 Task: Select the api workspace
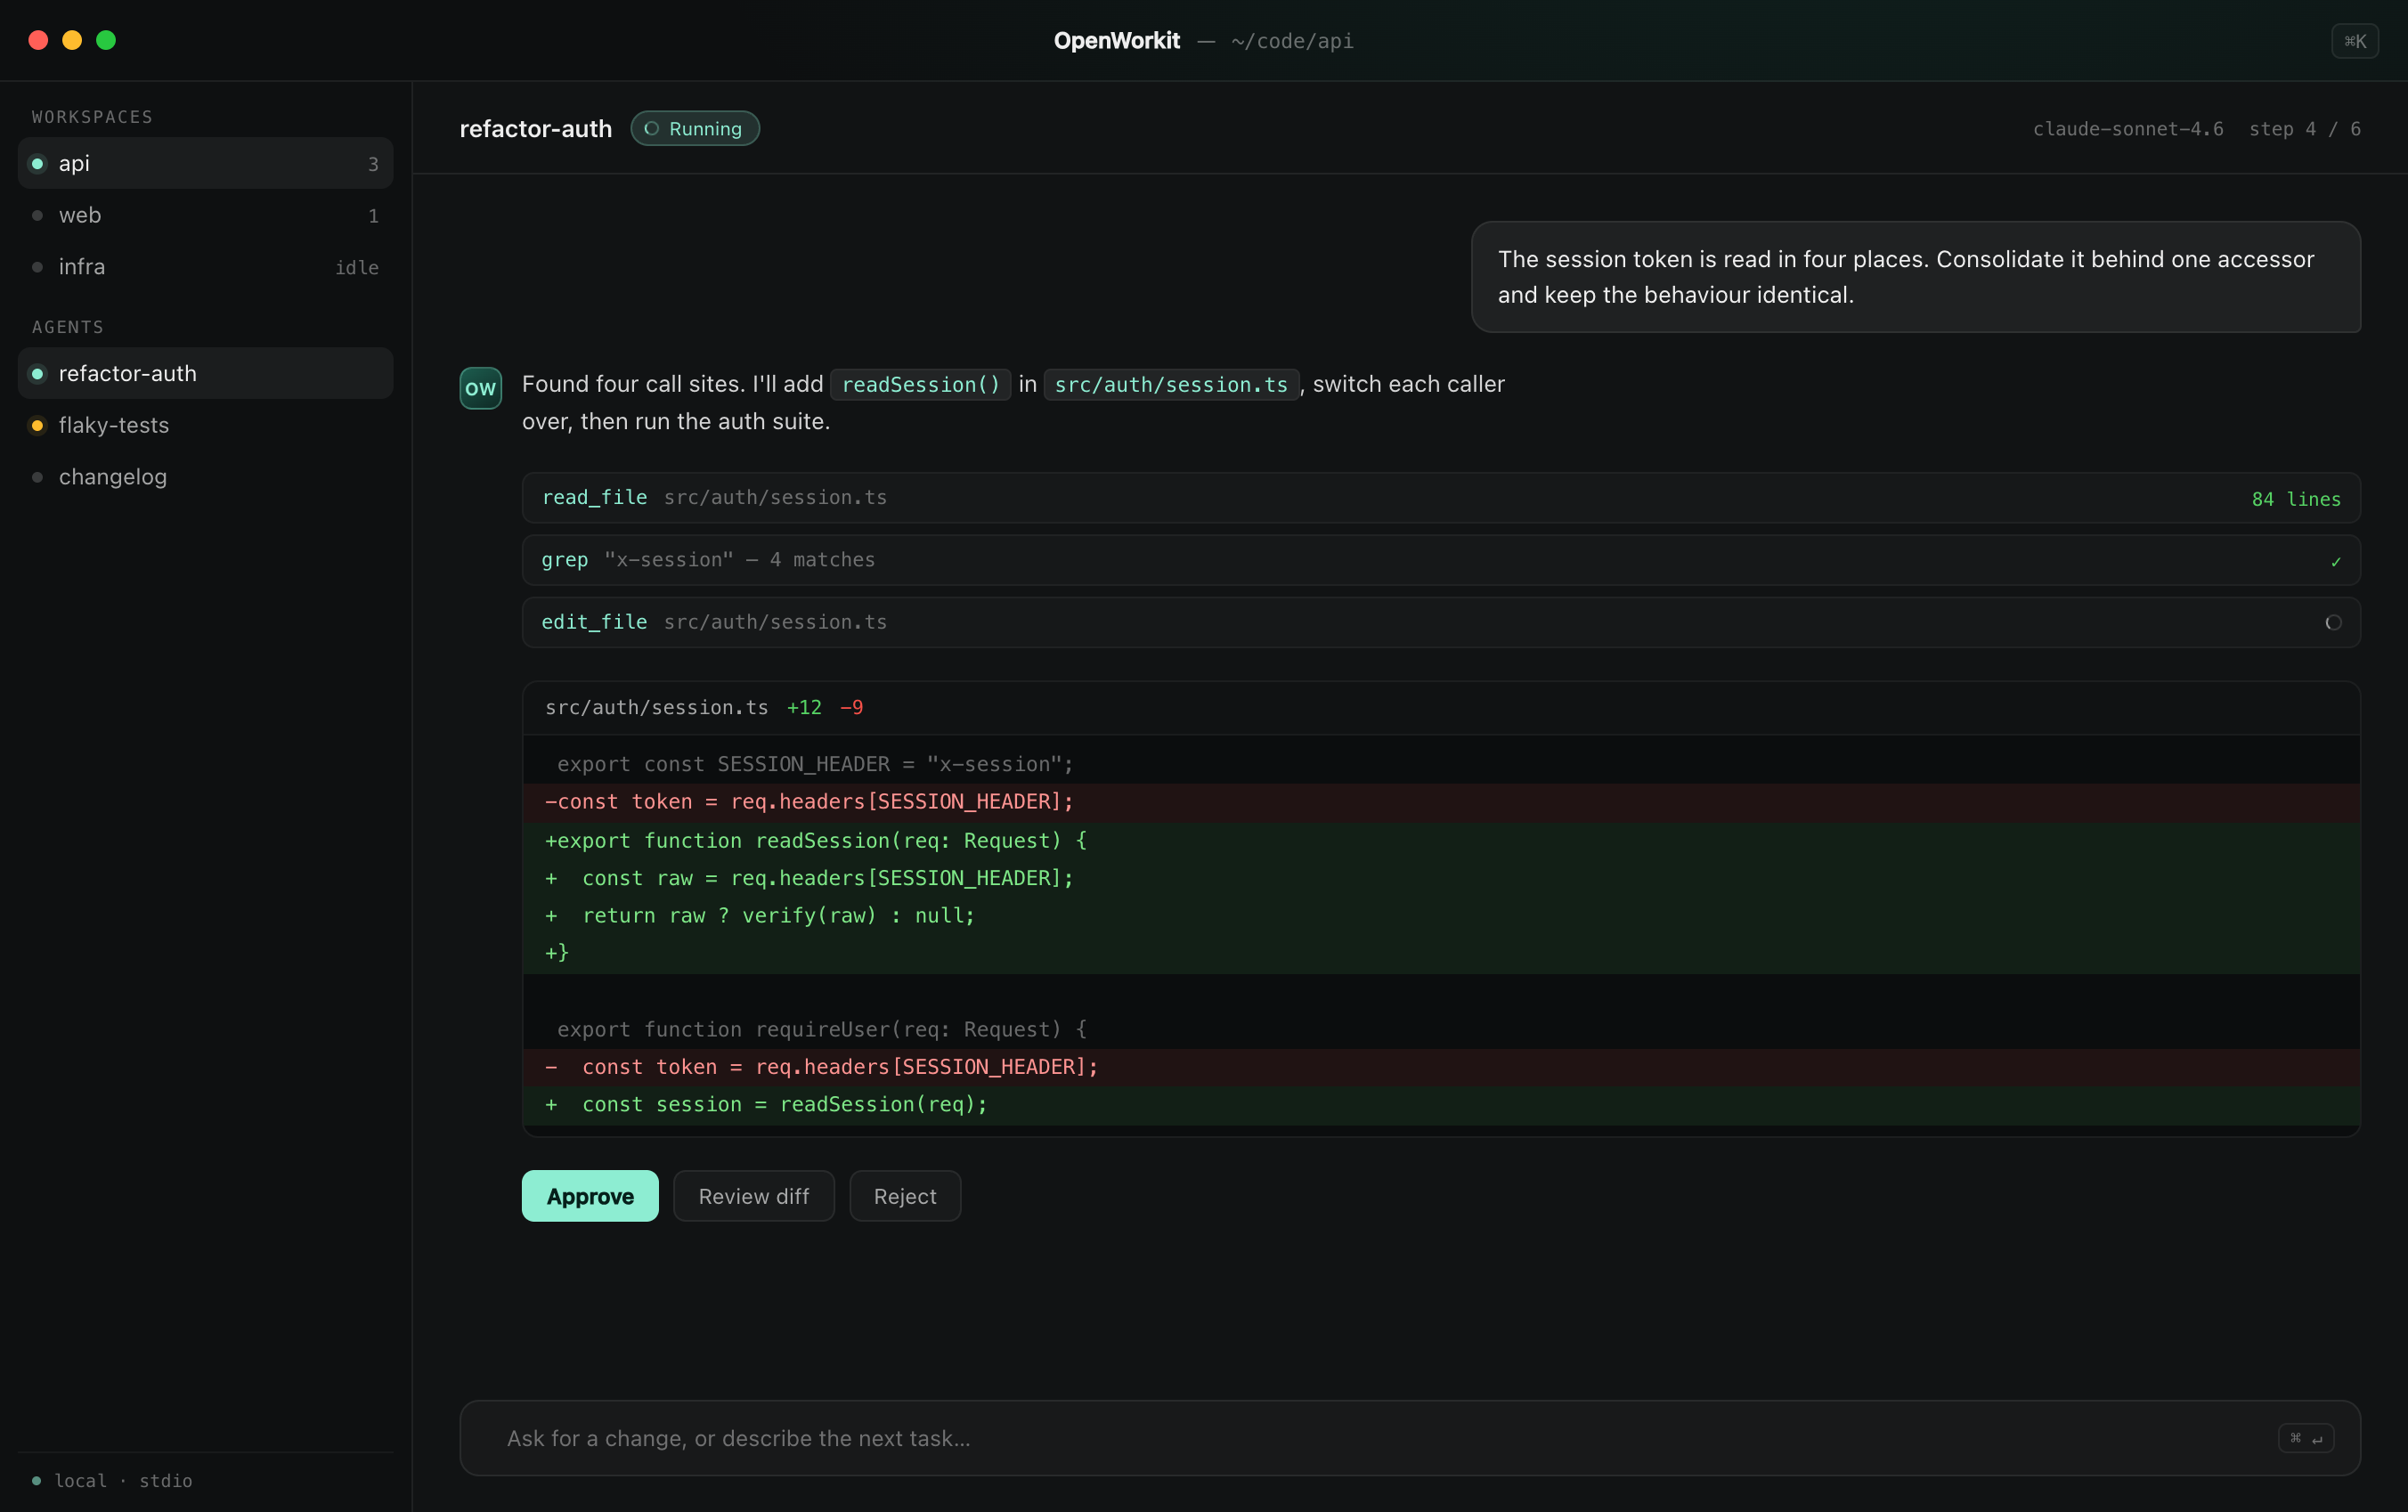tap(205, 163)
